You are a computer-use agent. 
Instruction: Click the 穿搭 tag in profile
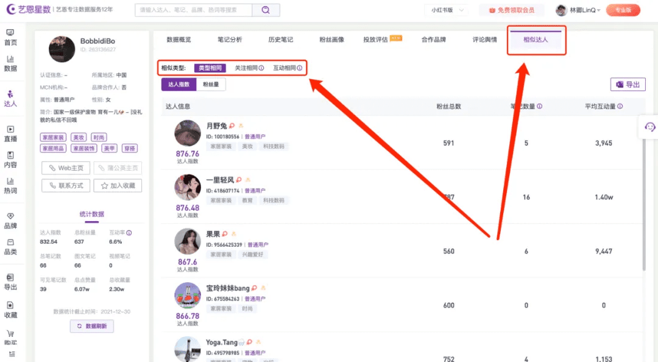[130, 148]
